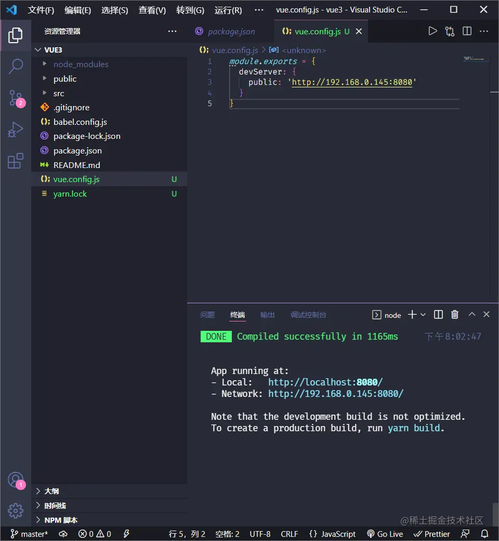Toggle the terminal panel maximize chevron
This screenshot has width=499, height=541.
tap(472, 314)
